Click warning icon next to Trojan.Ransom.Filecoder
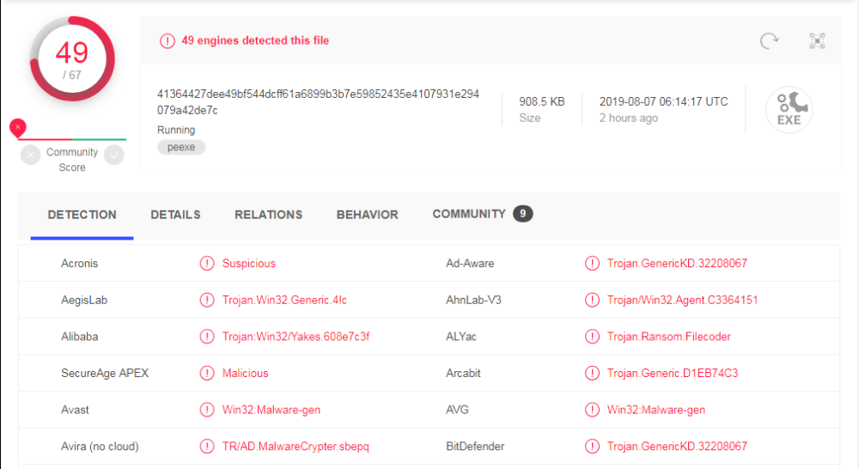Image resolution: width=859 pixels, height=469 pixels. click(x=592, y=337)
